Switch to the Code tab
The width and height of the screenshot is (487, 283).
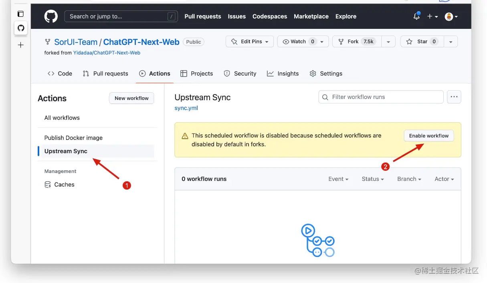(60, 73)
